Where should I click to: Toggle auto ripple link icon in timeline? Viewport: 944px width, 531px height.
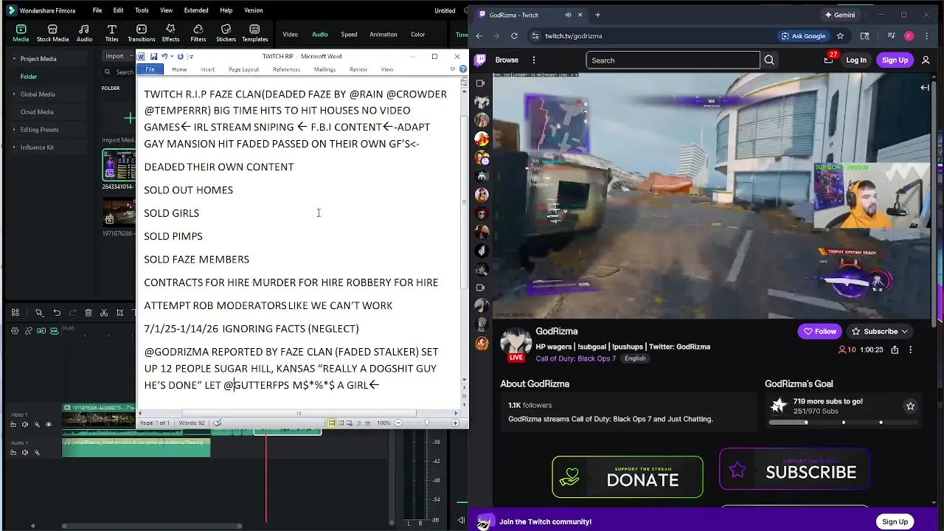click(x=41, y=330)
